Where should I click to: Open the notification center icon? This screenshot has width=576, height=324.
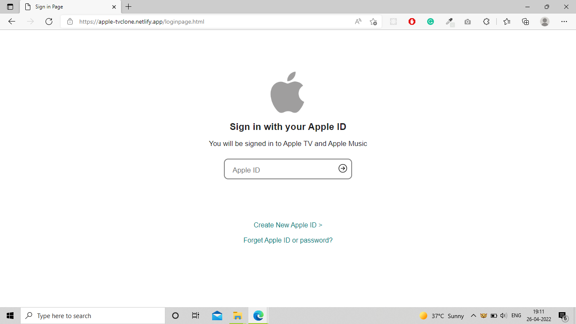563,316
